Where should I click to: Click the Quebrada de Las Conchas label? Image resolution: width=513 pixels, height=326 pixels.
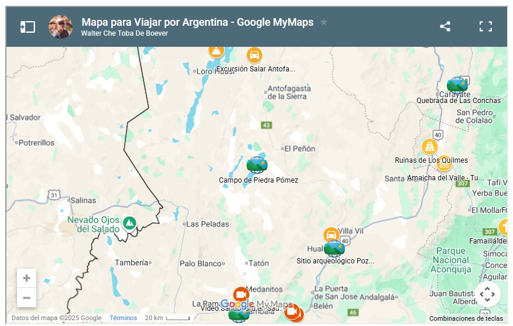coord(459,101)
